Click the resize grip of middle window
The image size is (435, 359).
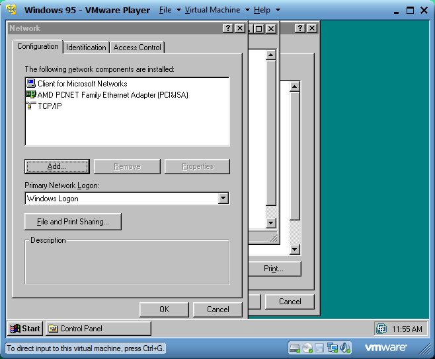click(273, 238)
